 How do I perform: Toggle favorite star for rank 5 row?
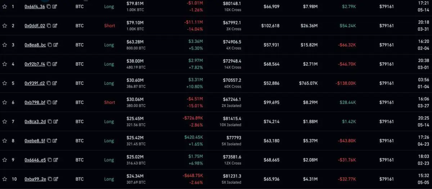tap(5, 83)
